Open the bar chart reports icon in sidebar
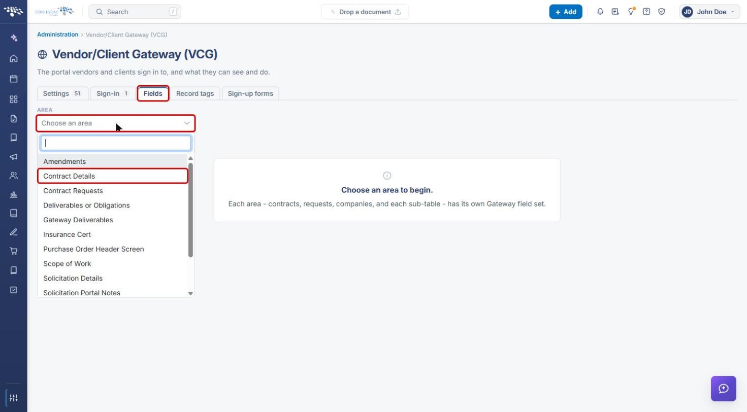The width and height of the screenshot is (747, 412). [14, 194]
